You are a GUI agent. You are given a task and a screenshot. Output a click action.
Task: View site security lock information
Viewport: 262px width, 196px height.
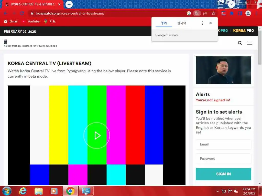tap(32, 13)
